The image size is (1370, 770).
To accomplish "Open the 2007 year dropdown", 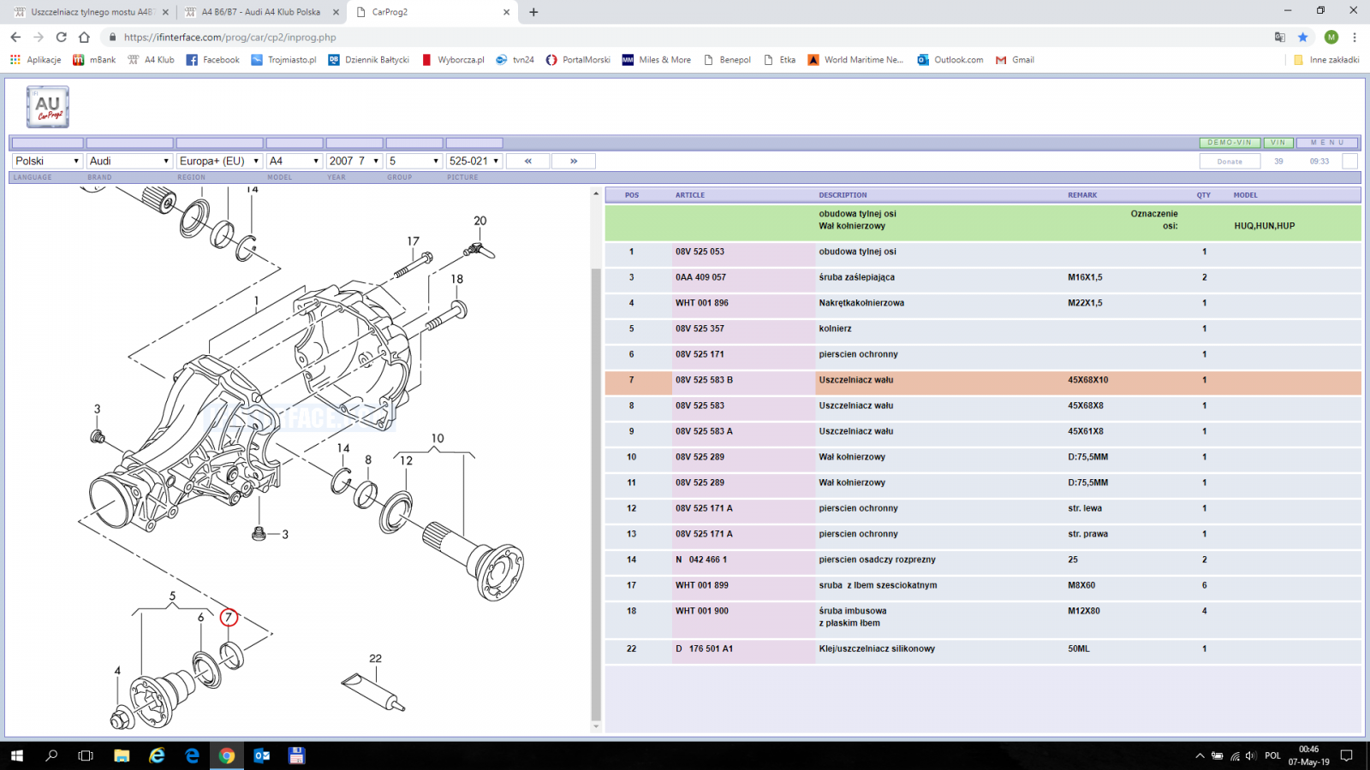I will [x=354, y=161].
